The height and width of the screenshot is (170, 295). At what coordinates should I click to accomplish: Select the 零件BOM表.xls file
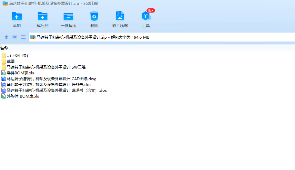18,73
